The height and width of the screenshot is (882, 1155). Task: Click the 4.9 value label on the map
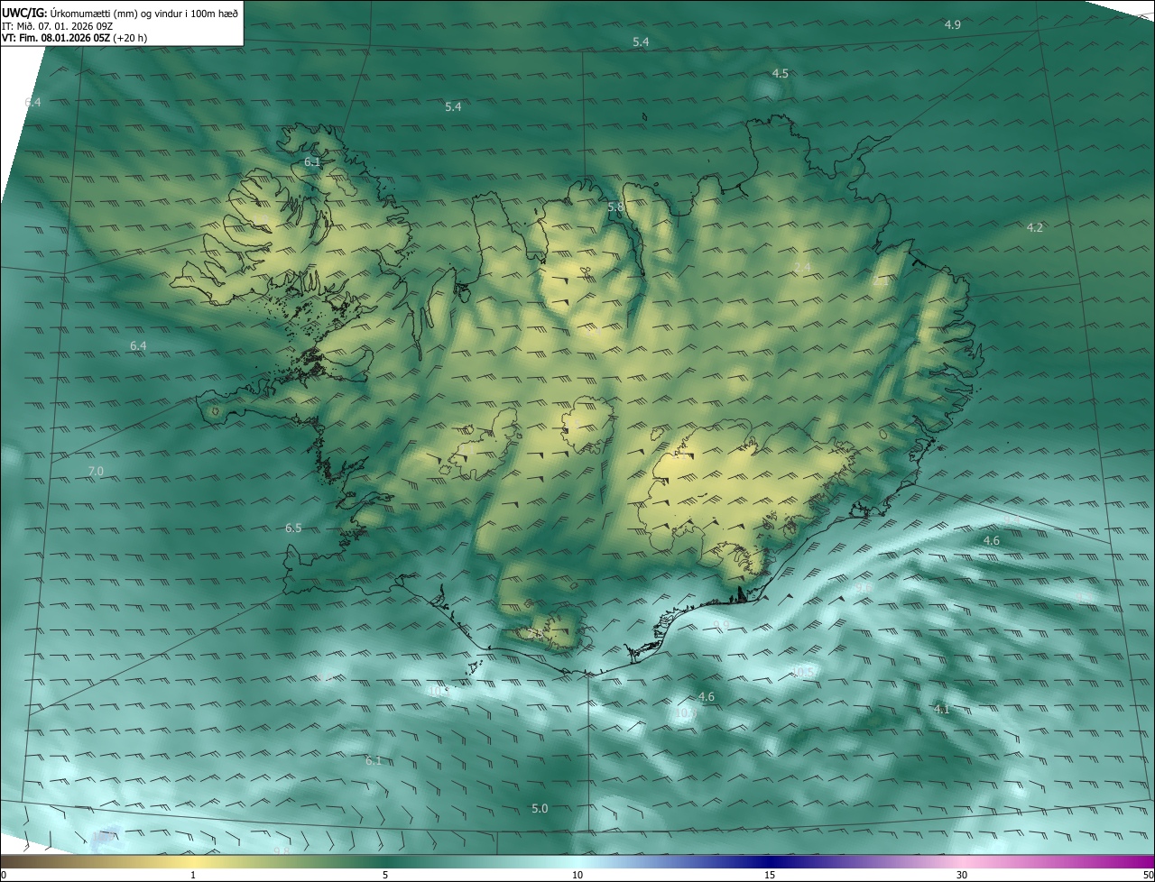click(952, 24)
